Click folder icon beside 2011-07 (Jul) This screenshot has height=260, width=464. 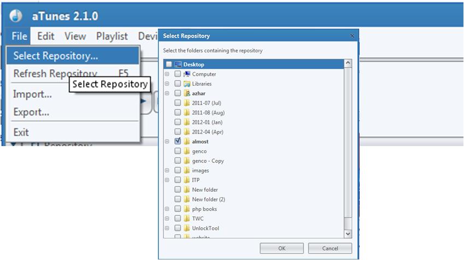coord(187,103)
